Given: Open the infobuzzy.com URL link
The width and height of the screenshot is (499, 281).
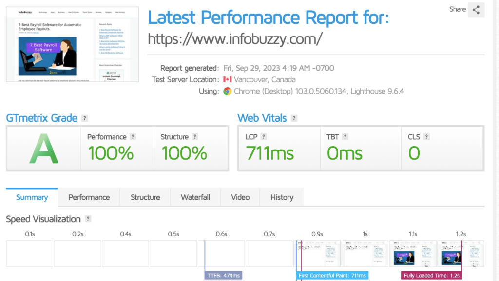Looking at the screenshot, I should coord(235,39).
